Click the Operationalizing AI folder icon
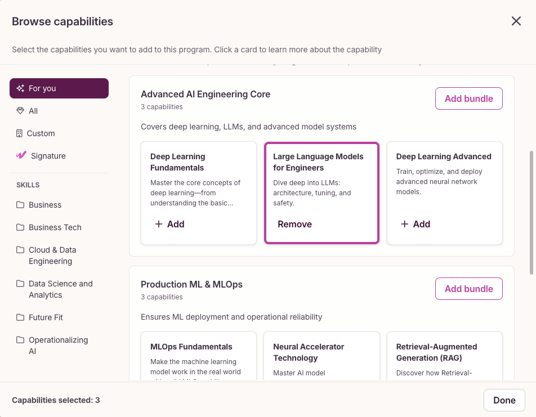This screenshot has width=536, height=417. 20,340
